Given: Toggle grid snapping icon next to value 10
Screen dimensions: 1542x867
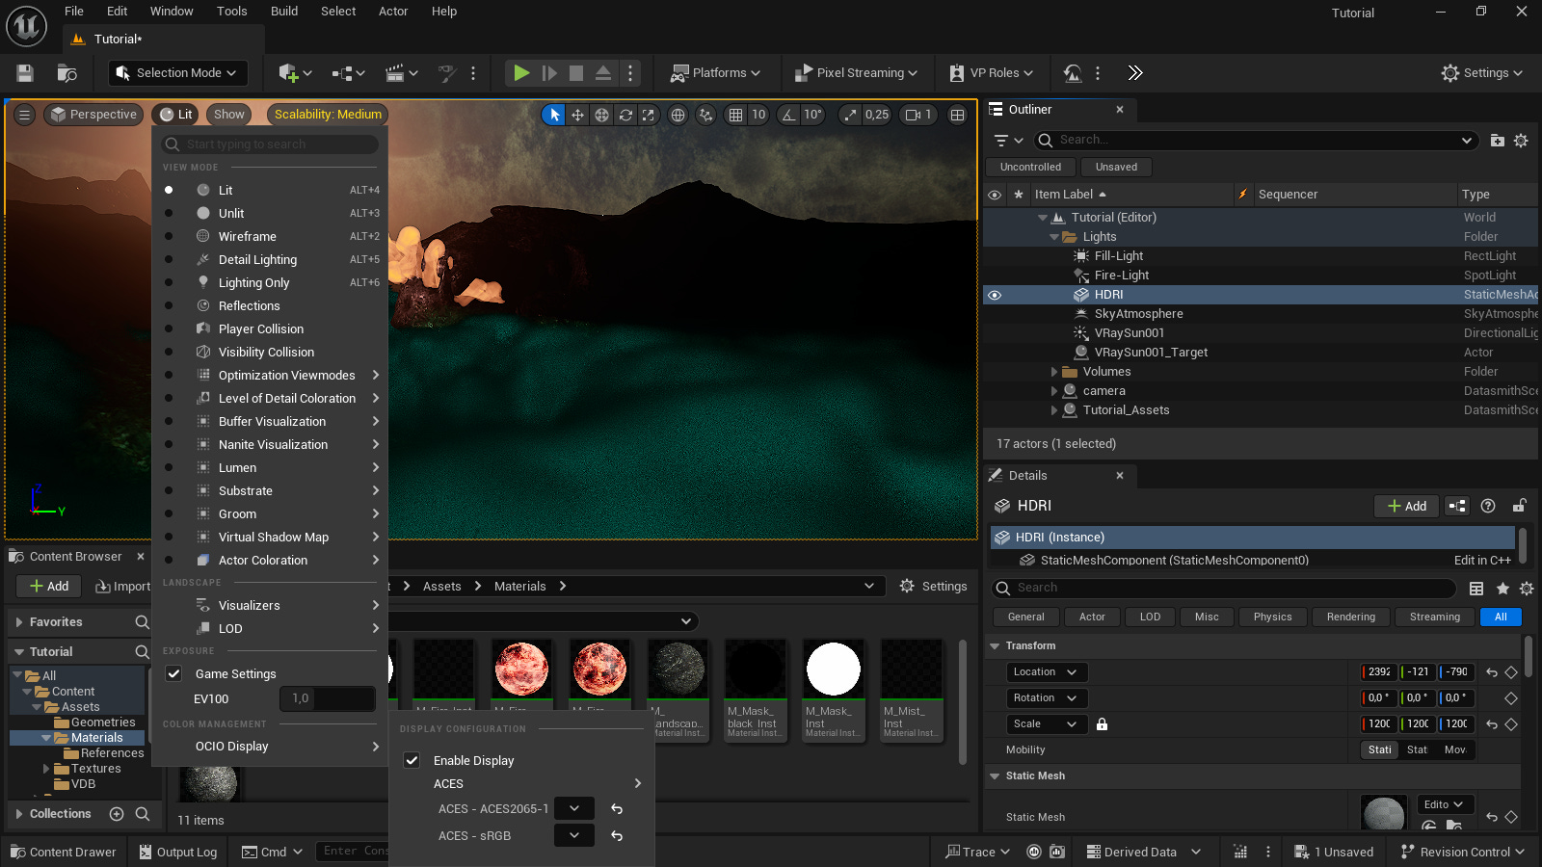Looking at the screenshot, I should pos(735,115).
